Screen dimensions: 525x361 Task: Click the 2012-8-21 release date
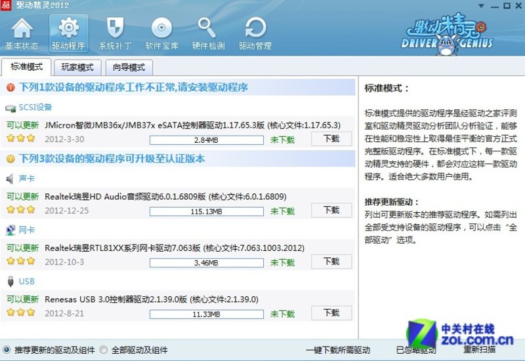pos(64,314)
